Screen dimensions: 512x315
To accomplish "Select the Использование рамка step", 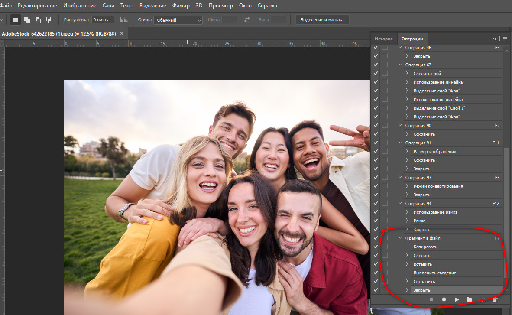I will [435, 212].
